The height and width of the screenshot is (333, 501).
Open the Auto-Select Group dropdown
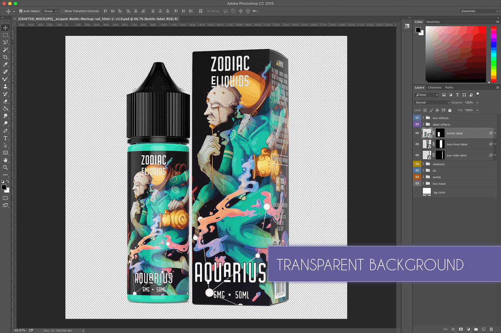[50, 11]
